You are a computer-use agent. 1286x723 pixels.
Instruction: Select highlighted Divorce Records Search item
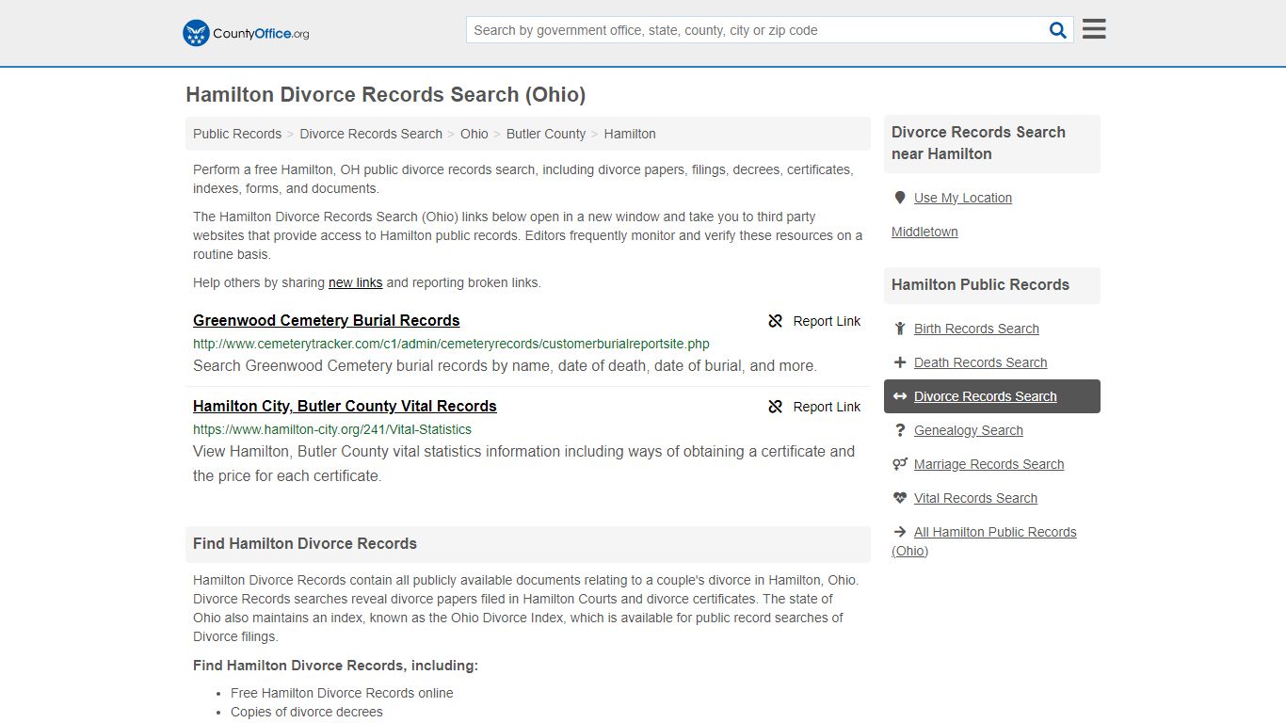(992, 396)
